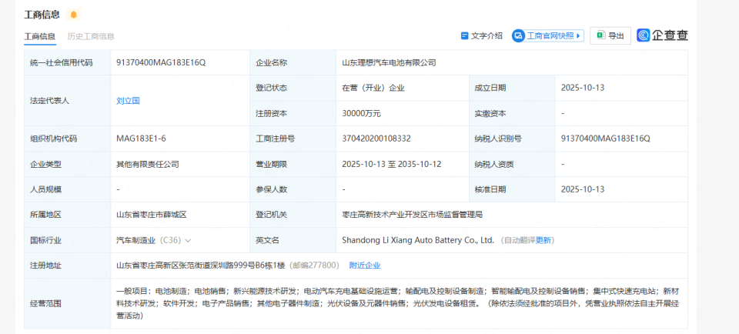Click business term 2025-10-13 至 2035-10-12
739x334 pixels.
tap(392, 165)
